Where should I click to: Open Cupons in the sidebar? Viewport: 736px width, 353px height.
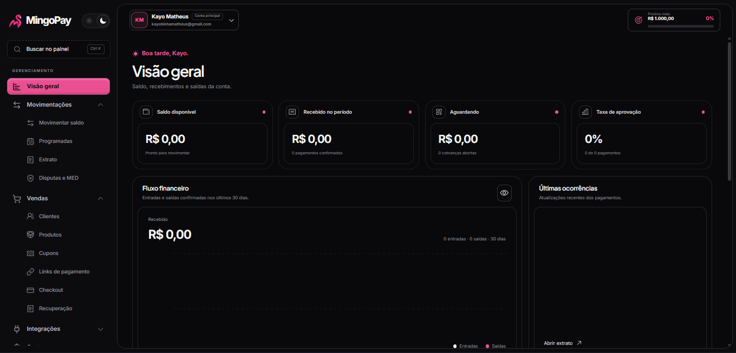tap(48, 253)
